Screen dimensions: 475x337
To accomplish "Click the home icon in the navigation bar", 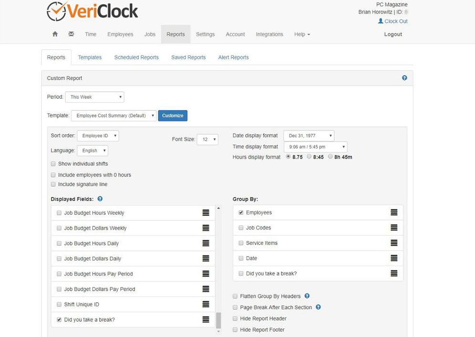I will pyautogui.click(x=55, y=34).
